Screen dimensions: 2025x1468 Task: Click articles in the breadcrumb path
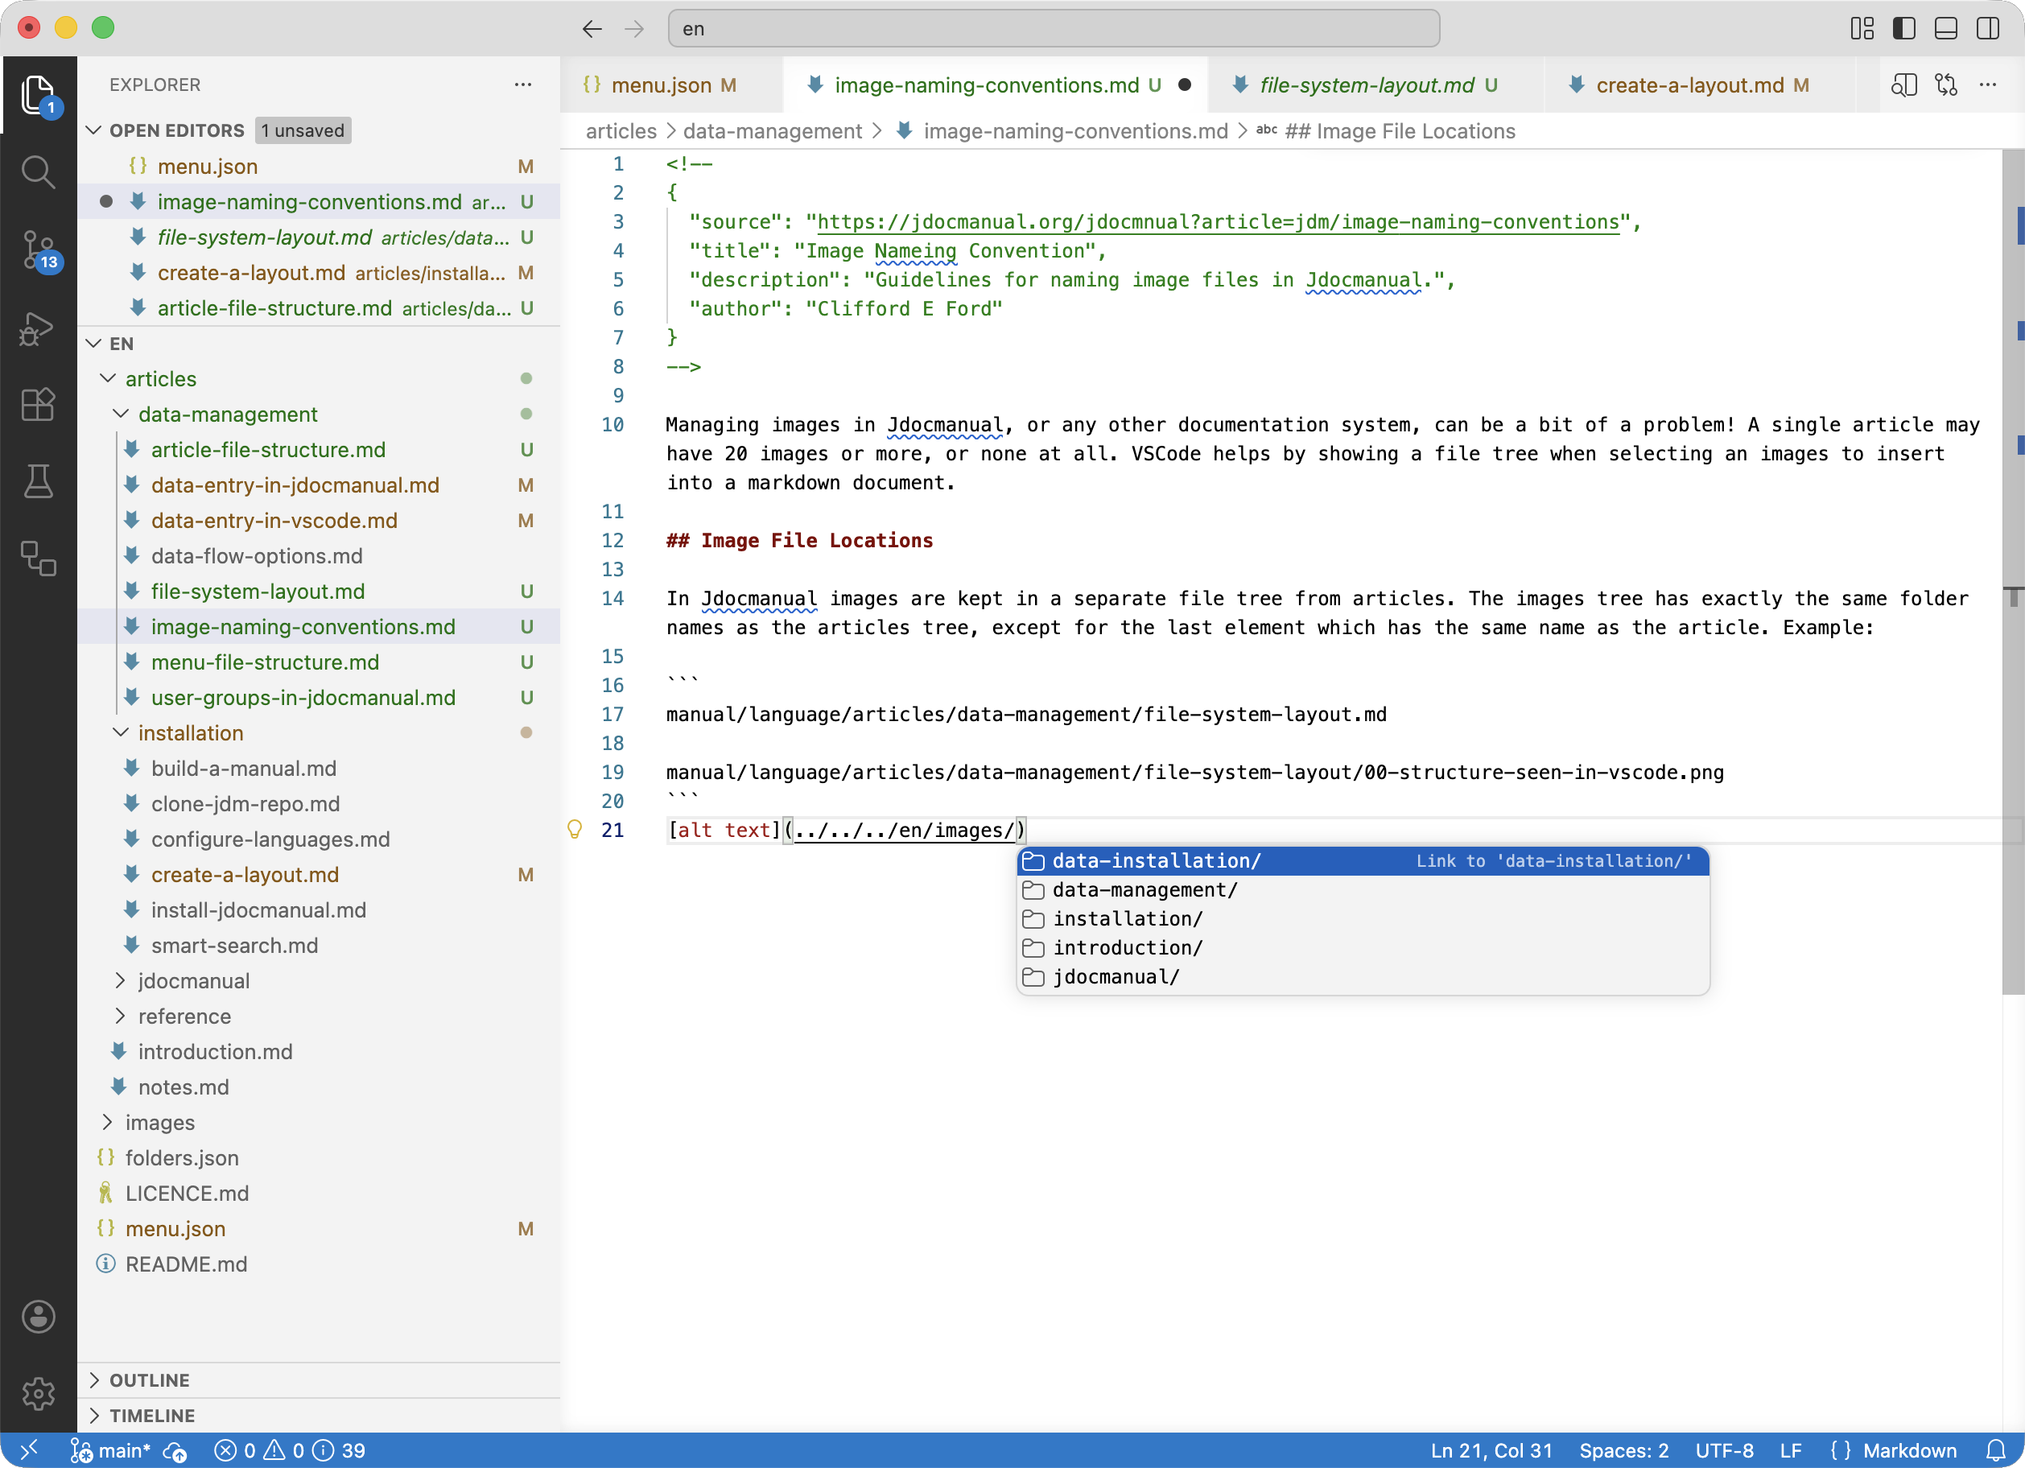pyautogui.click(x=621, y=131)
